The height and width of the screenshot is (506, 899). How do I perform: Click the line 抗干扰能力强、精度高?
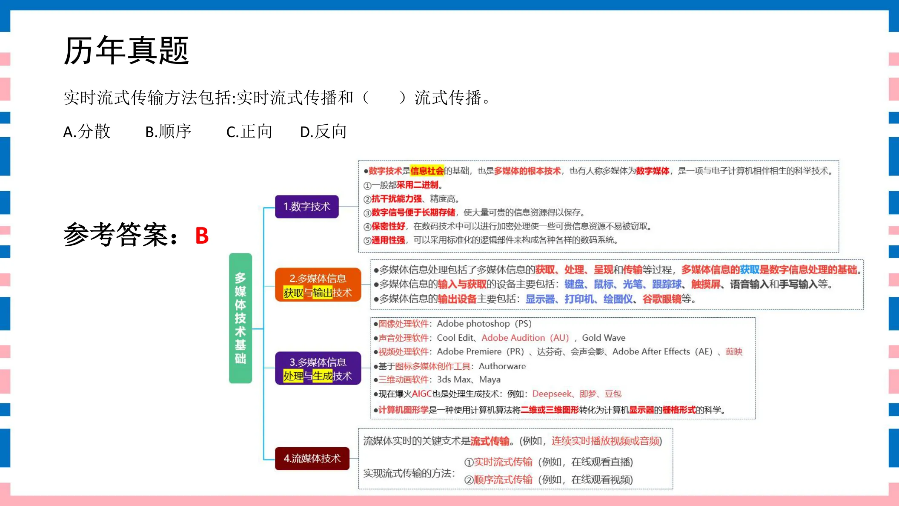411,199
